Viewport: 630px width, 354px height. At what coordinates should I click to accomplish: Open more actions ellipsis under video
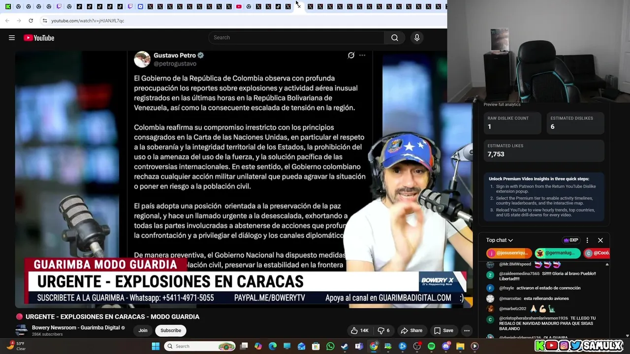point(467,330)
